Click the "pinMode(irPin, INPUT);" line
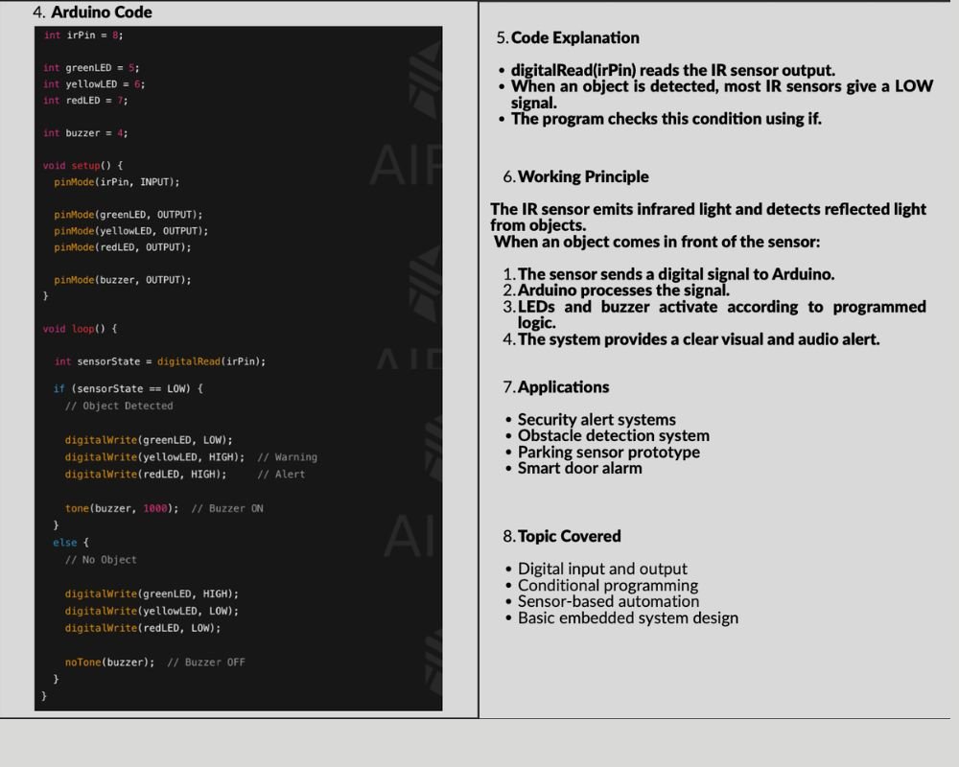Image resolution: width=959 pixels, height=767 pixels. pos(117,181)
